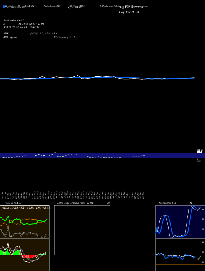Image resolution: width=205 pixels, height=271 pixels.
Task: Open the RSI chart panel at bottom right
Action: [x=180, y=255]
